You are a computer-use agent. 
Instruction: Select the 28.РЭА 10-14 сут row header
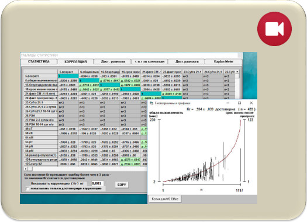pos(41,124)
